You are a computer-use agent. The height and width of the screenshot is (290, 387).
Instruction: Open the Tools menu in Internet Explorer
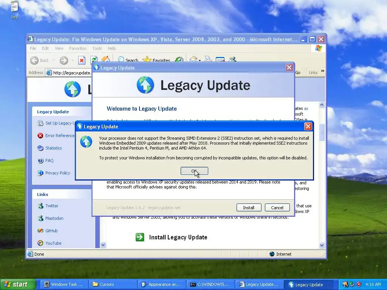(97, 48)
